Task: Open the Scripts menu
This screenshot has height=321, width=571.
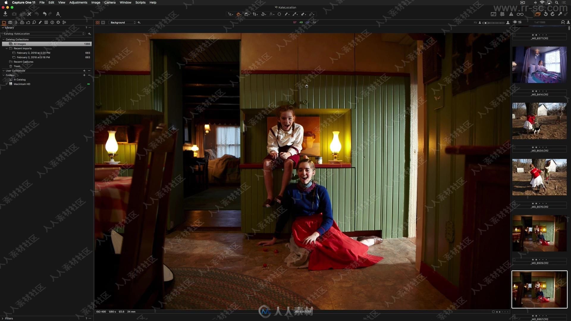Action: coord(140,2)
